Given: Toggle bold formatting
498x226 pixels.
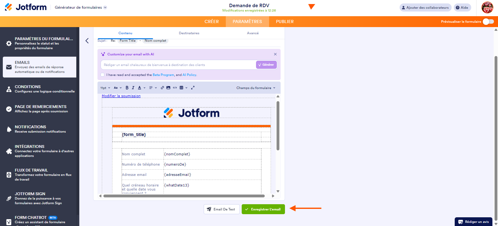Looking at the screenshot, I should [127, 88].
